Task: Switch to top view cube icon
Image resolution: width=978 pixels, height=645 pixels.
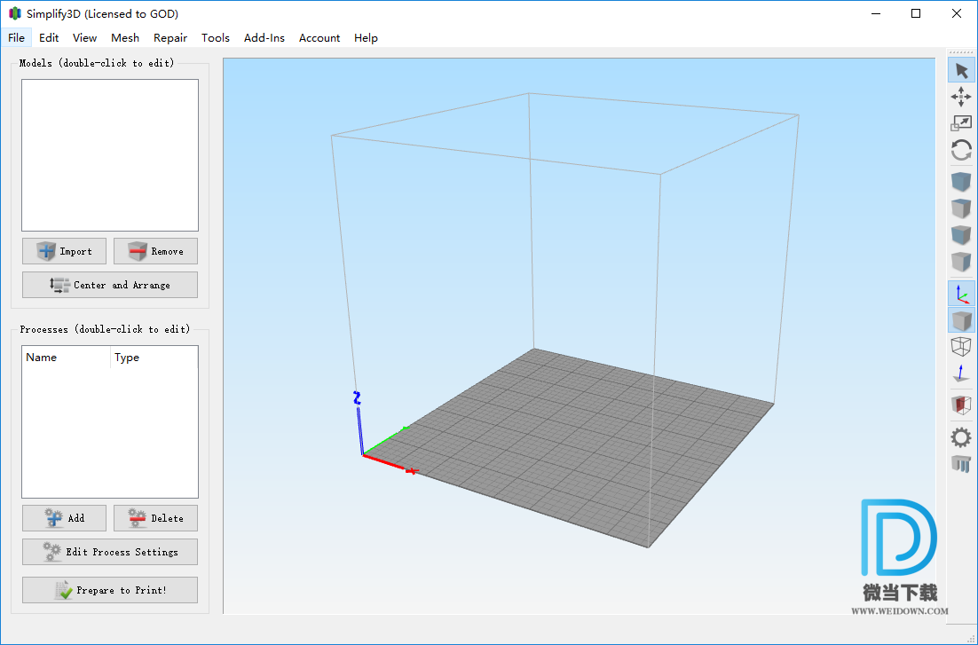Action: [x=961, y=208]
